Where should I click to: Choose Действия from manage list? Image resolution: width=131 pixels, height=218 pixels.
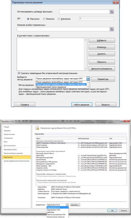[x=58, y=212]
